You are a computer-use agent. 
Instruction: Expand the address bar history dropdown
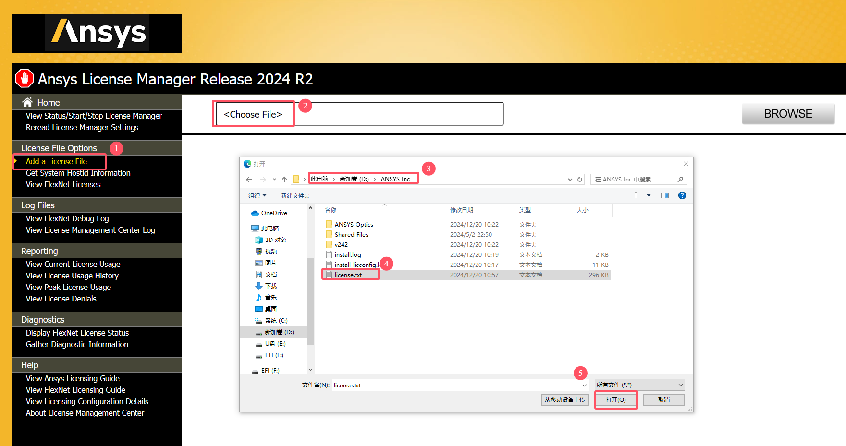click(x=570, y=179)
